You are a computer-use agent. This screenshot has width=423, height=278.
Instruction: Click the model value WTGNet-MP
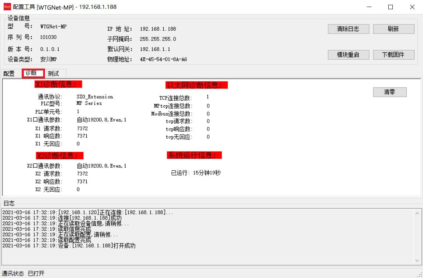click(53, 27)
